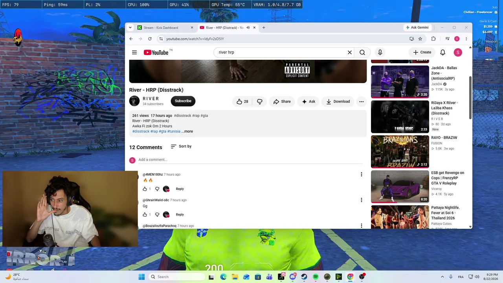Screen dimensions: 503x283
Task: Click the Chrome address bar URL
Action: [195, 39]
